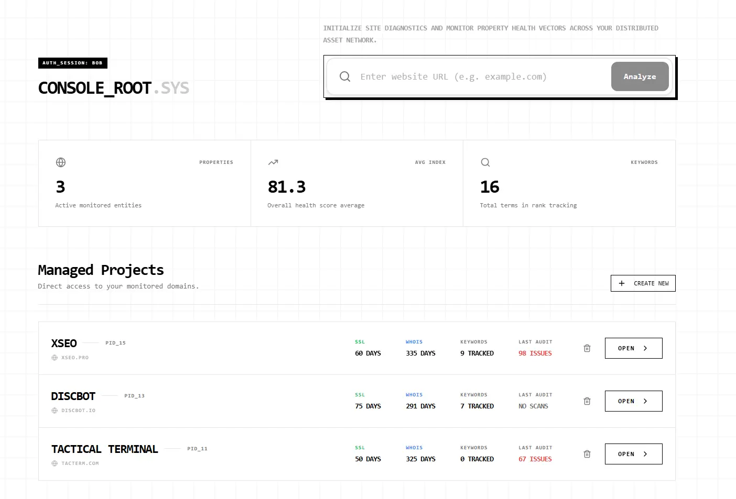The height and width of the screenshot is (499, 736).
Task: Click DISCBOT's '75 DAYS' SSL value
Action: pyautogui.click(x=368, y=406)
